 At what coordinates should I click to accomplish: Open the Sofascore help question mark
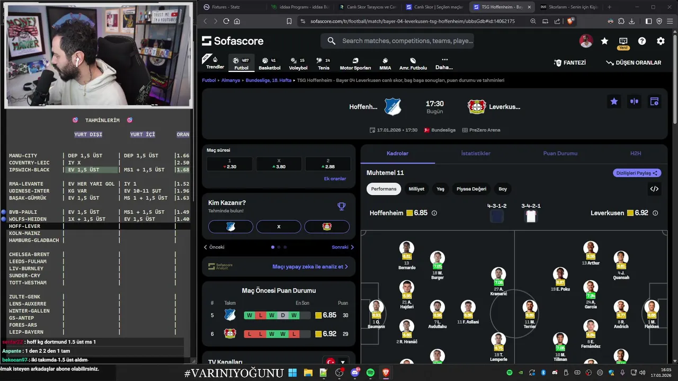click(642, 41)
